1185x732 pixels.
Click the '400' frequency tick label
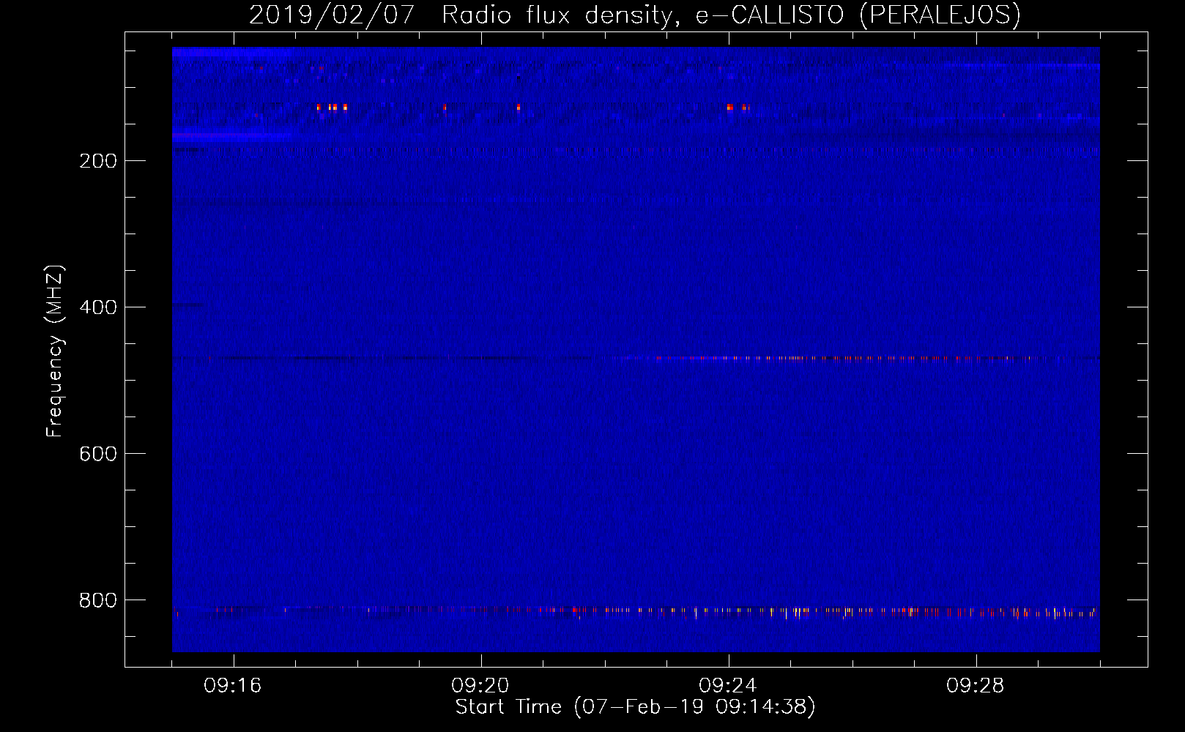tap(98, 307)
